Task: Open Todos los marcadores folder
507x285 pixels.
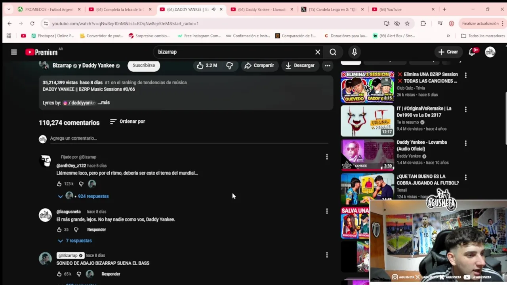Action: point(483,36)
